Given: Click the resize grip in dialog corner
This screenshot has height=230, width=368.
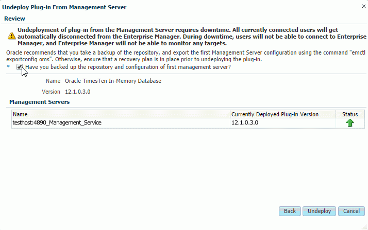Looking at the screenshot, I should (364, 226).
